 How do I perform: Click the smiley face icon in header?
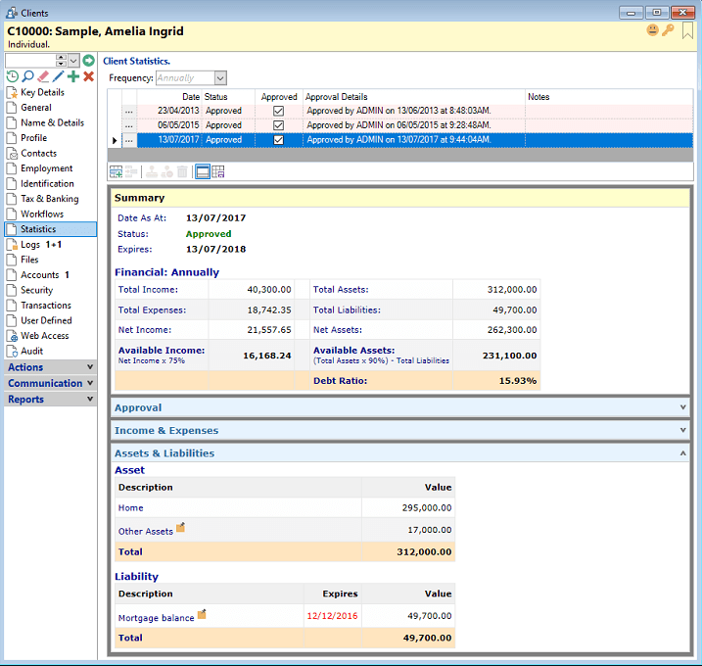[653, 30]
